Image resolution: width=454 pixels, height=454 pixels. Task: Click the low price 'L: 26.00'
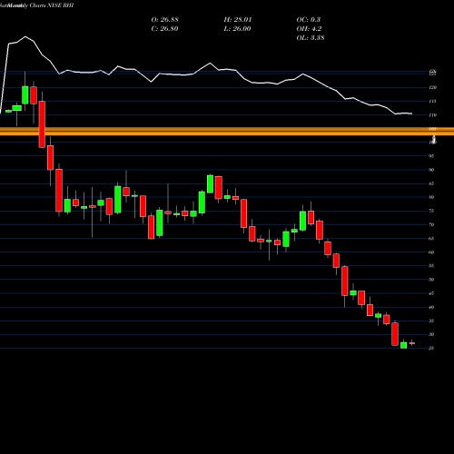pyautogui.click(x=238, y=29)
